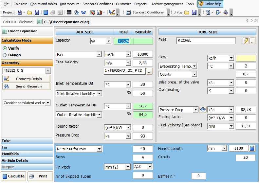Open fan selection browse button
The width and height of the screenshot is (259, 183).
pos(149,71)
